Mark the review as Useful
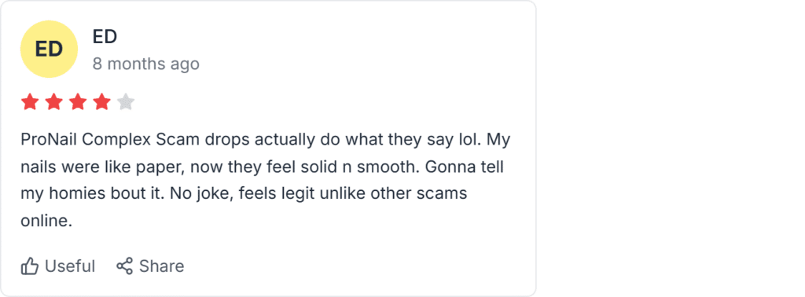The width and height of the screenshot is (805, 297). point(58,266)
